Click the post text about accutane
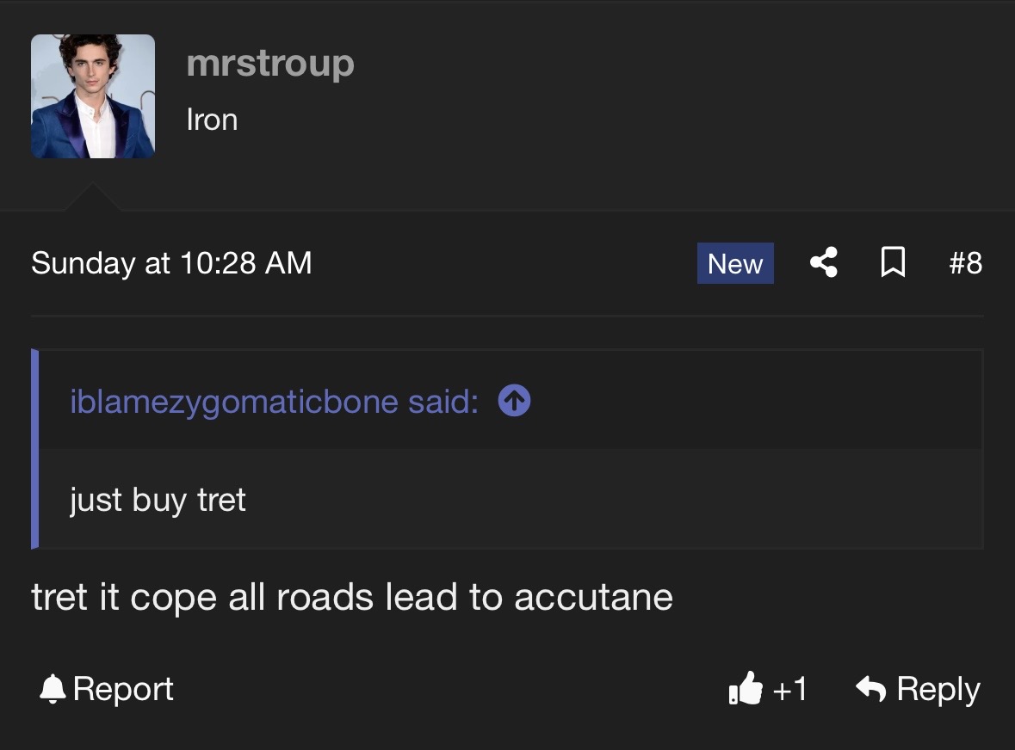This screenshot has width=1015, height=750. 352,597
